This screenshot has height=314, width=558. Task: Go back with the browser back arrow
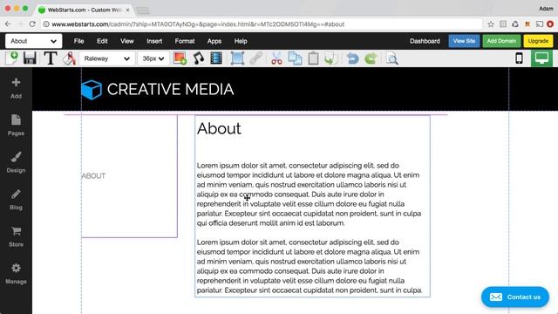(8, 24)
